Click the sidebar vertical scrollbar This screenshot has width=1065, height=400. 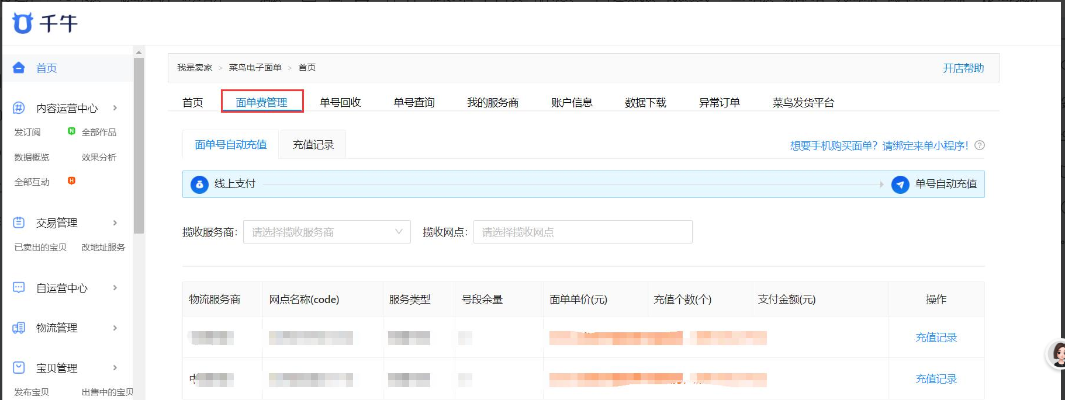(x=139, y=146)
